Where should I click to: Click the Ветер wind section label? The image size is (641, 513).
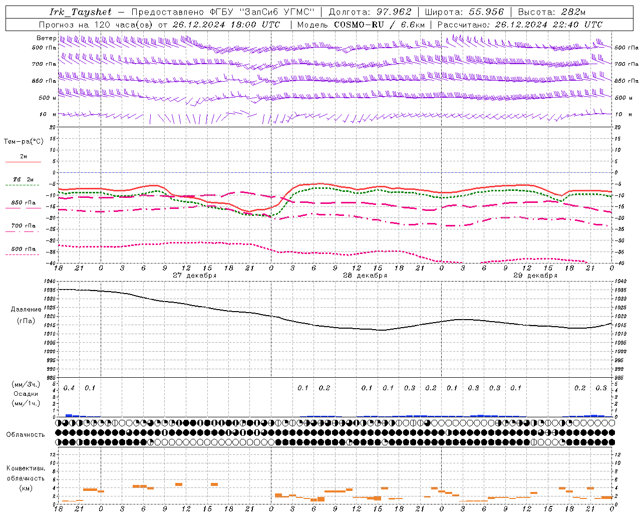pyautogui.click(x=46, y=38)
